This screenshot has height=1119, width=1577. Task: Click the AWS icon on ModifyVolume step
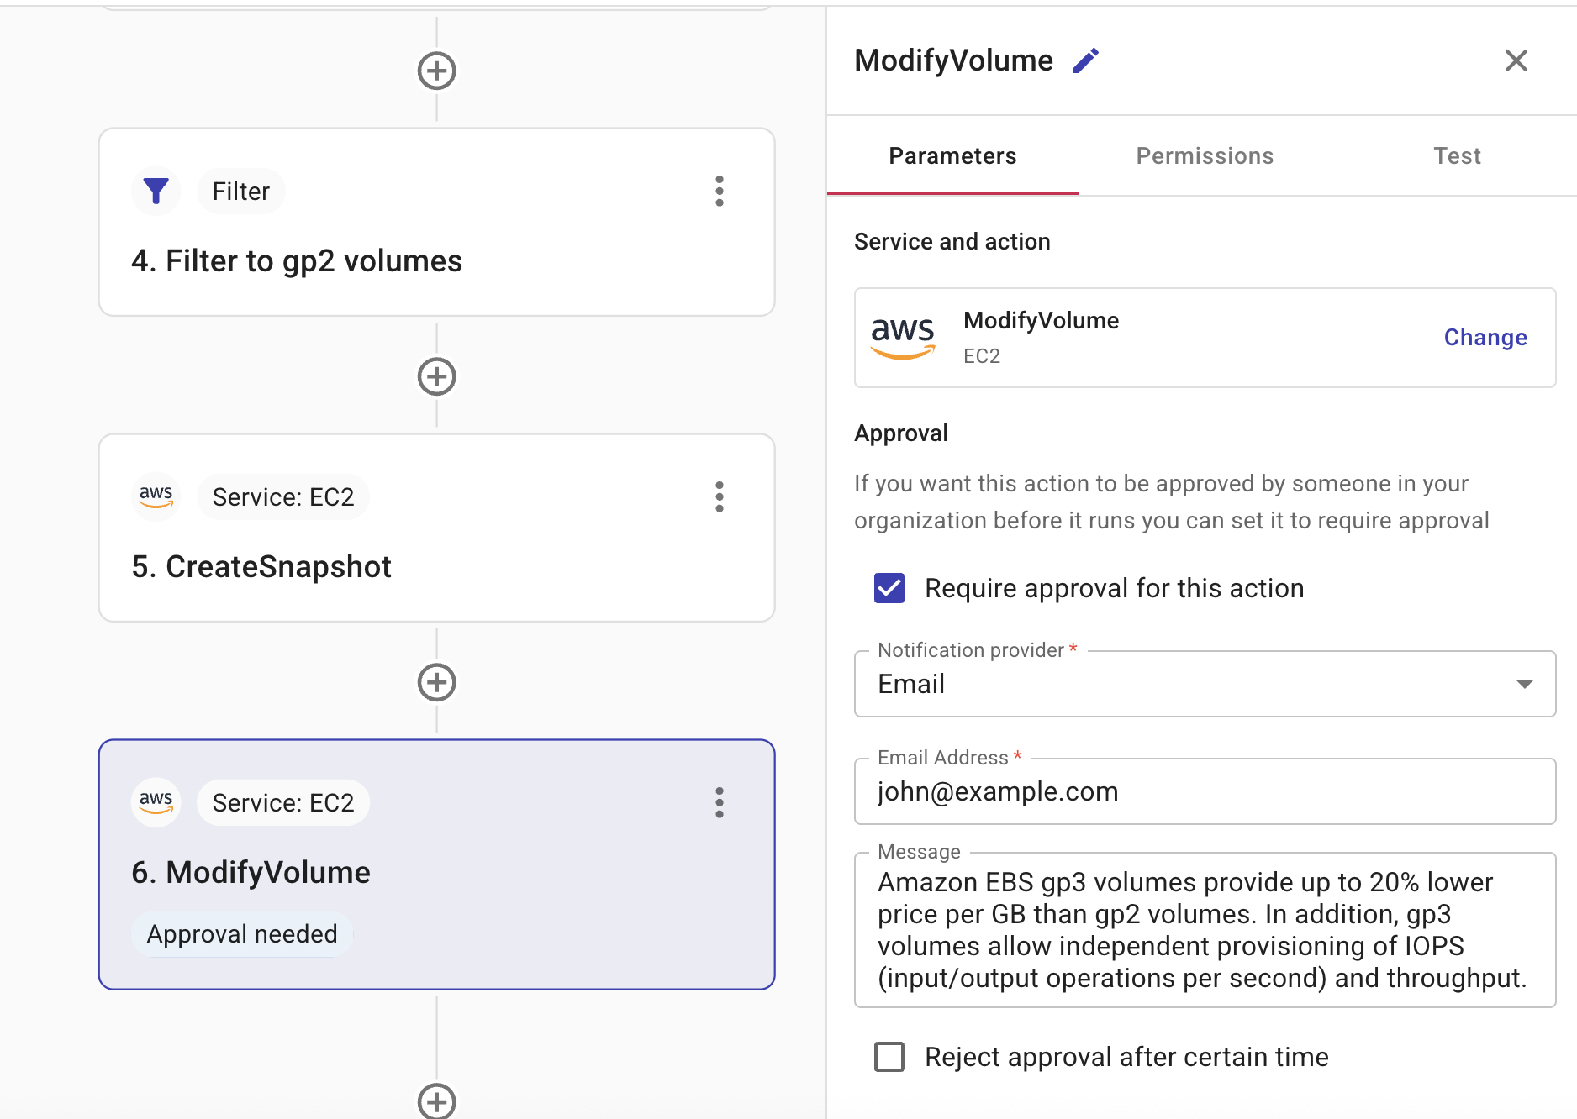[156, 802]
